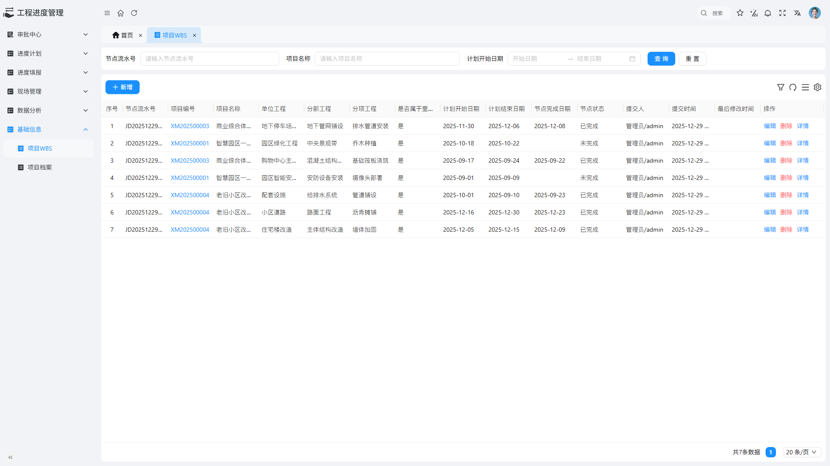Open the language translation icon
The image size is (830, 466).
(x=797, y=13)
